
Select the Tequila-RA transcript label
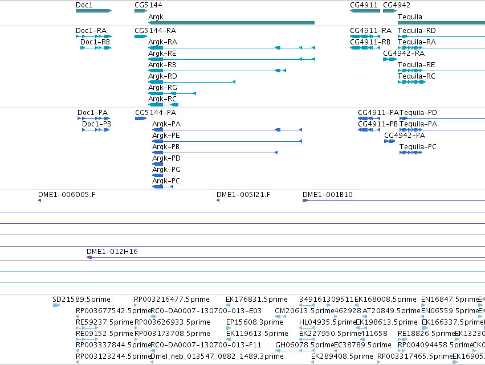pos(417,42)
